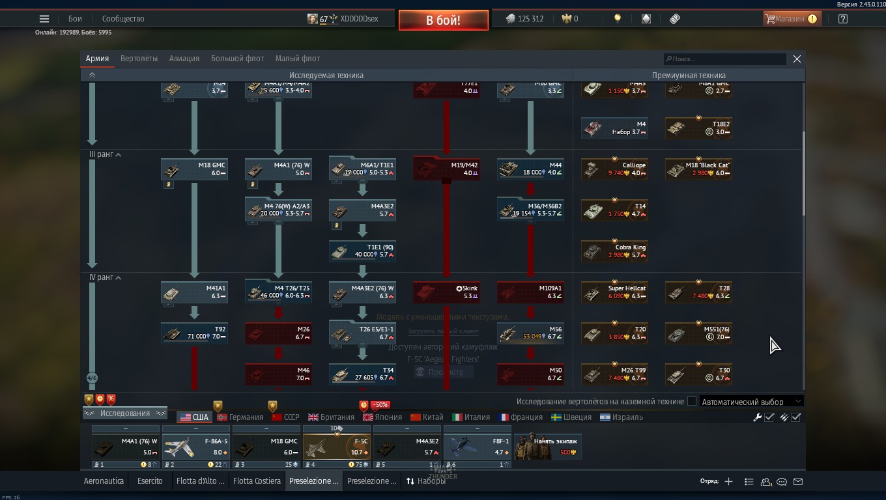Image resolution: width=886 pixels, height=500 pixels.
Task: Expand crew slot bar above M18 GMC slot
Action: coord(266,429)
